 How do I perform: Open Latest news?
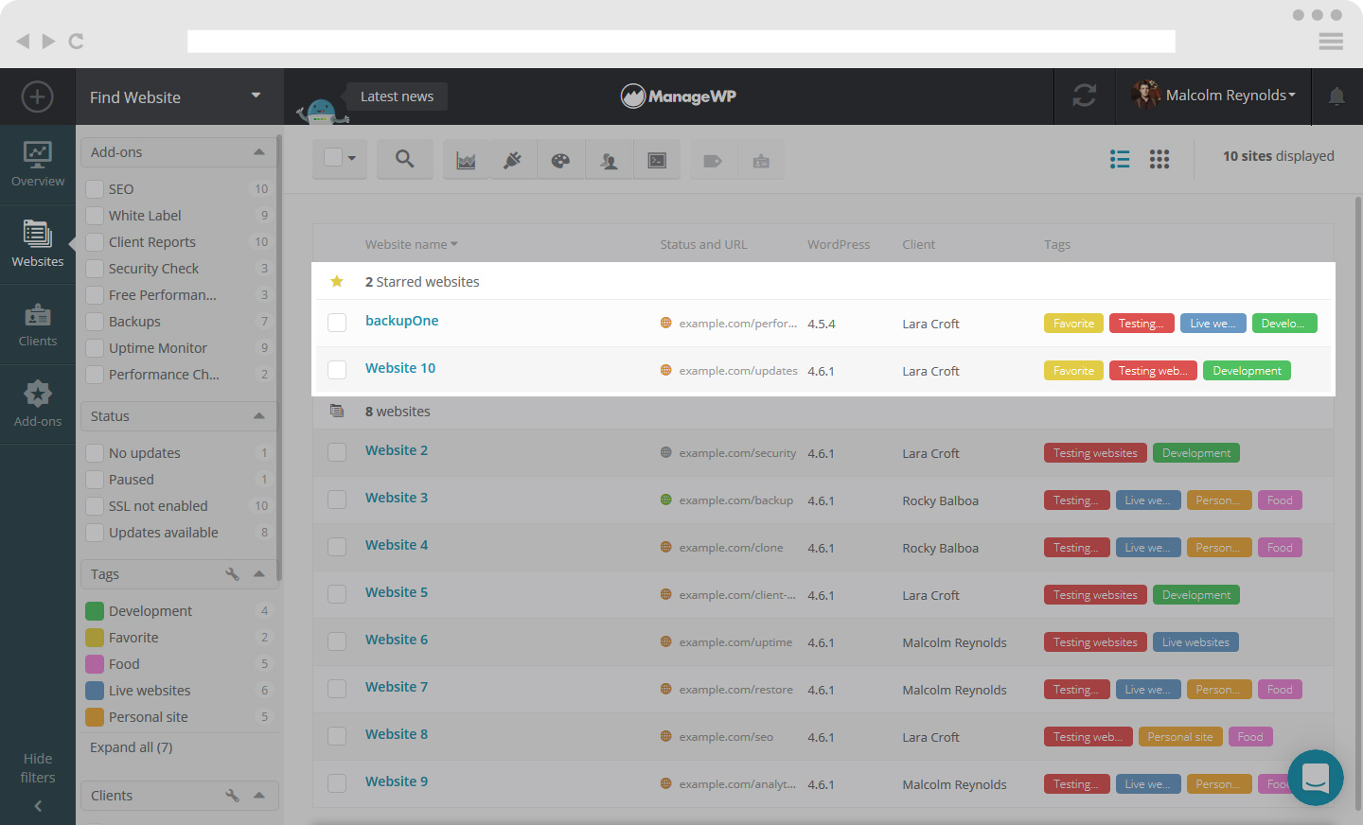pos(397,97)
